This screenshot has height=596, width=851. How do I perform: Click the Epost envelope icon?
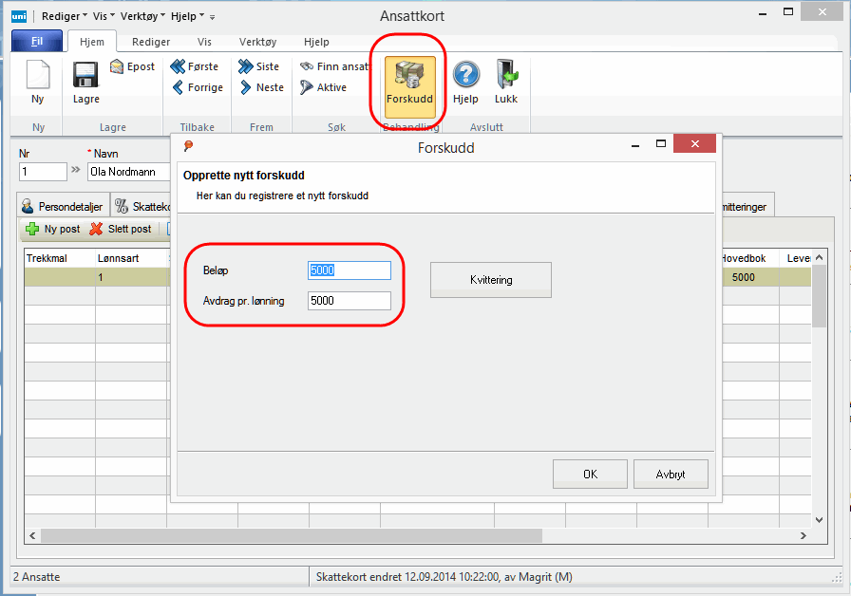pyautogui.click(x=117, y=67)
